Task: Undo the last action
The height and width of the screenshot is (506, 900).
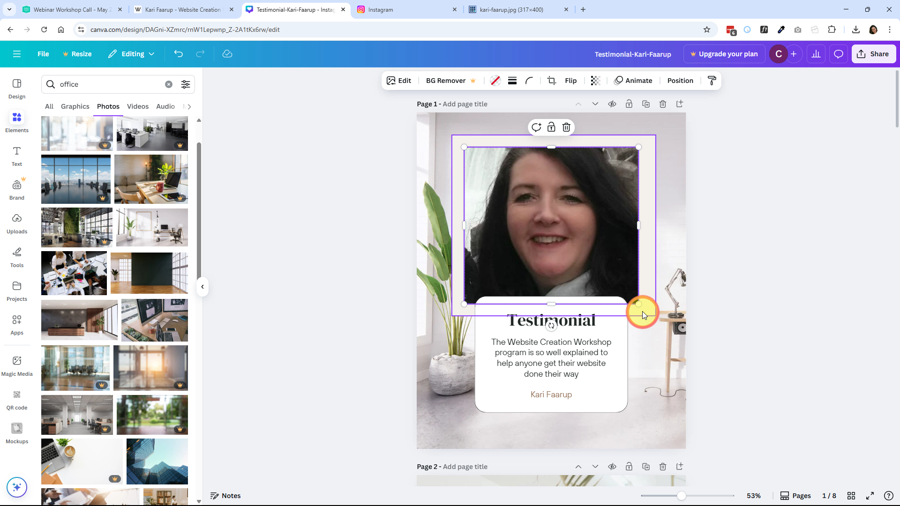Action: pos(178,54)
